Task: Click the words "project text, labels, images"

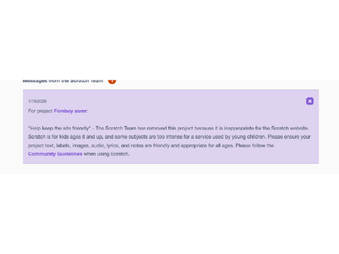Action: point(59,145)
